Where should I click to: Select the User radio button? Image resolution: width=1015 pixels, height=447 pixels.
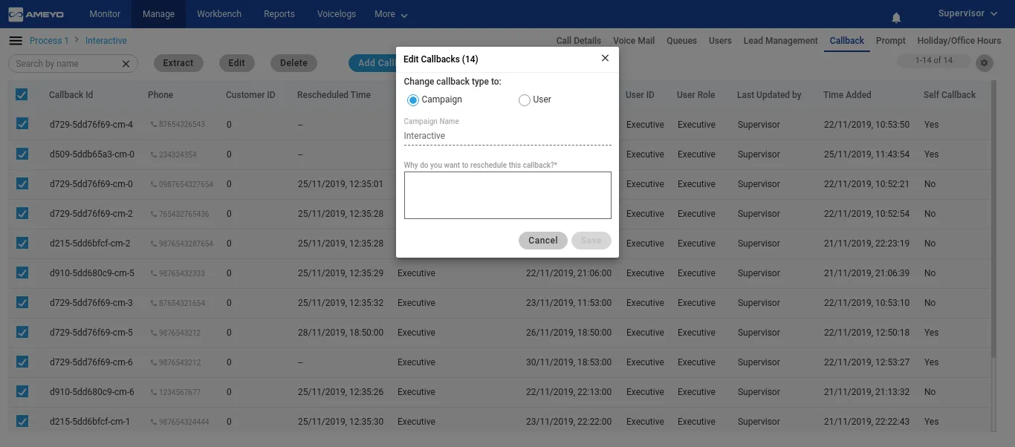(525, 100)
